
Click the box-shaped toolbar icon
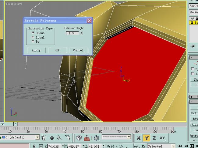click(x=79, y=138)
